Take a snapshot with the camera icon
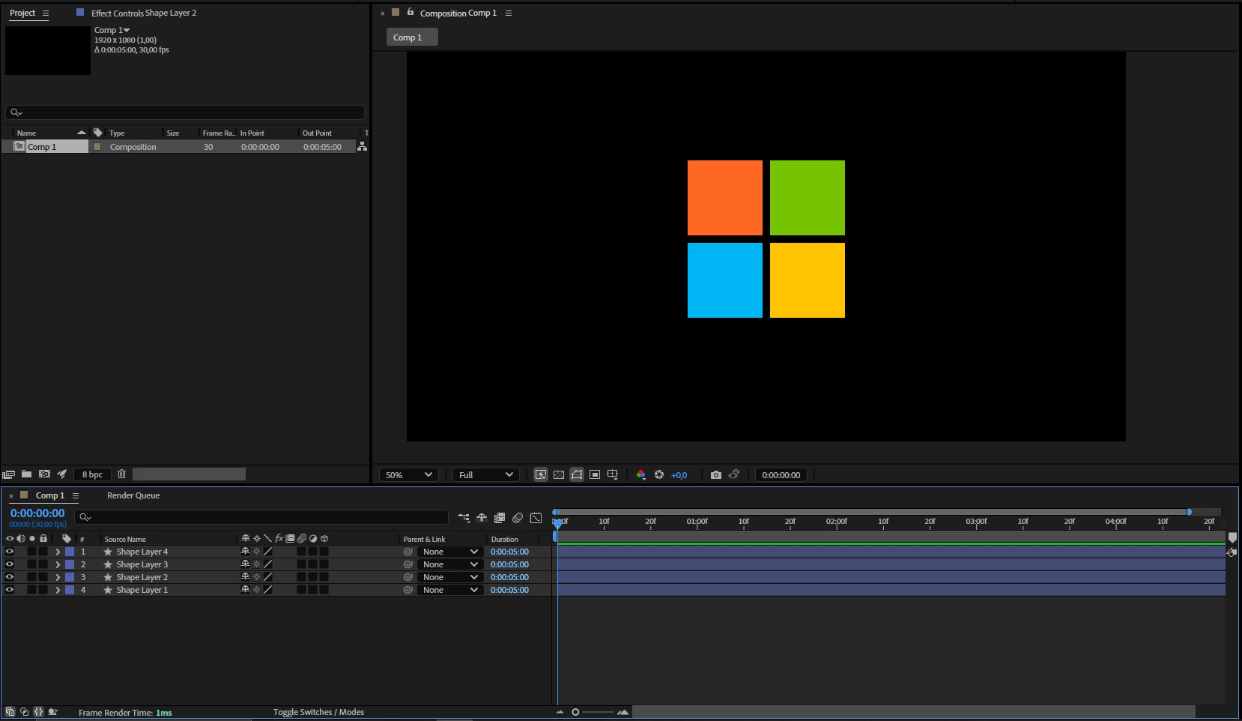 716,474
